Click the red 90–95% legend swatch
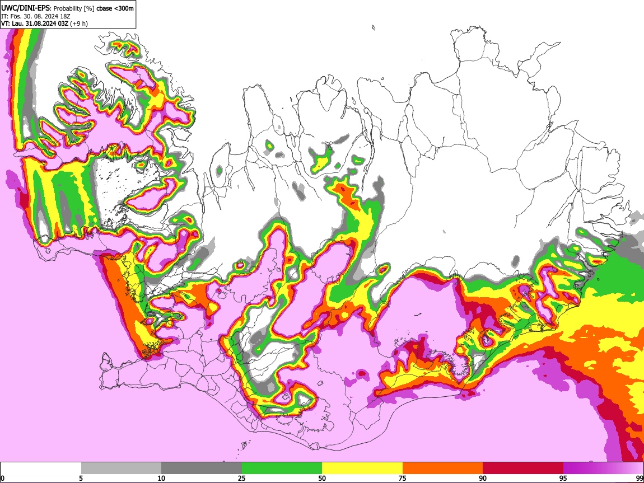The image size is (644, 483). [x=523, y=468]
